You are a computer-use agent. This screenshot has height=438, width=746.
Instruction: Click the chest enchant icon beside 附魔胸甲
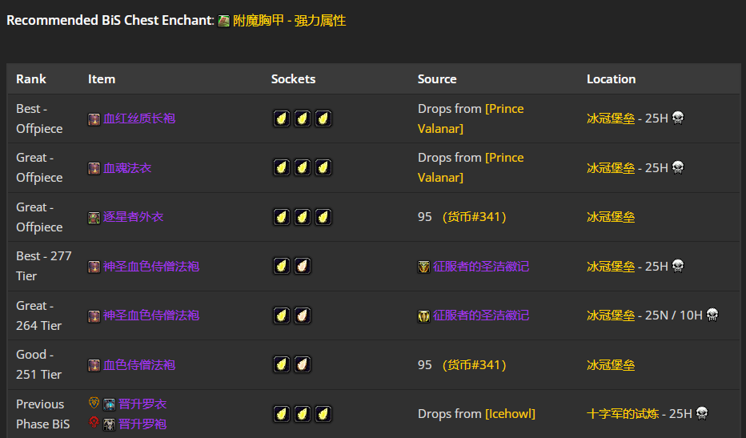[224, 21]
